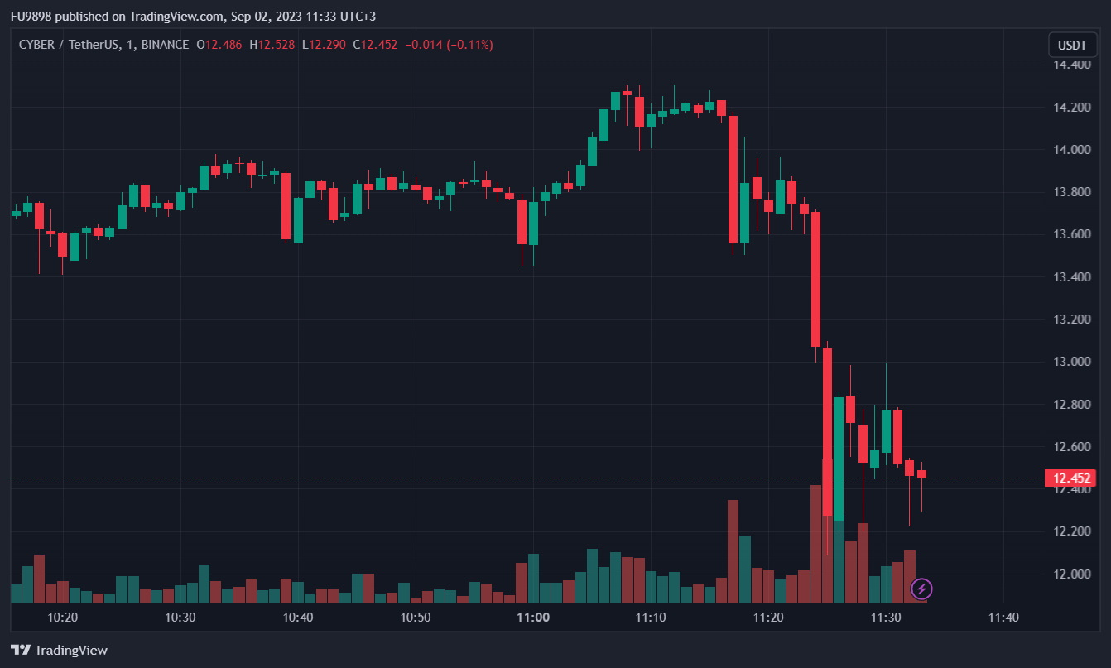Viewport: 1111px width, 668px height.
Task: Click the 11:40 time axis label
Action: click(x=1003, y=618)
